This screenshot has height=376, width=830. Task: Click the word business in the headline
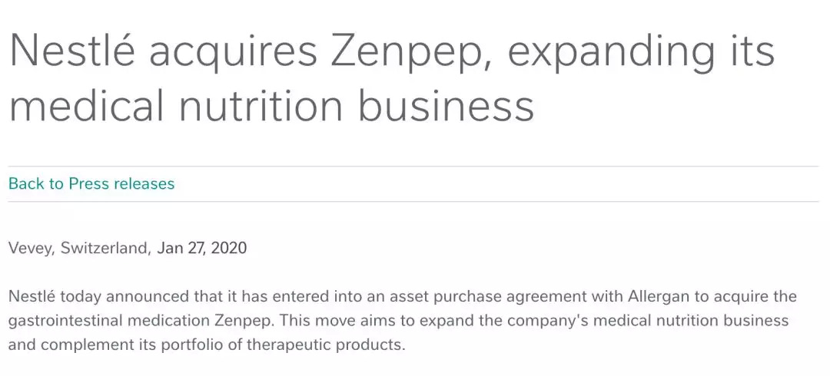point(447,107)
